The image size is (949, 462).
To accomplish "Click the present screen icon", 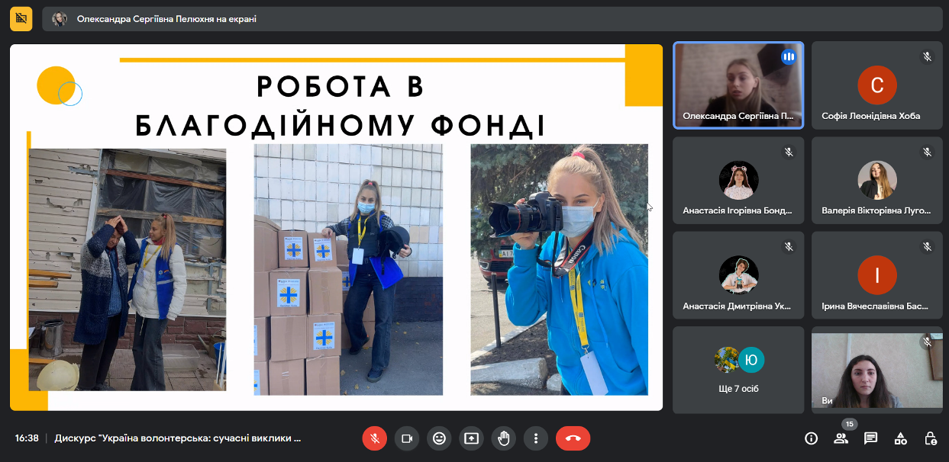I will [471, 438].
